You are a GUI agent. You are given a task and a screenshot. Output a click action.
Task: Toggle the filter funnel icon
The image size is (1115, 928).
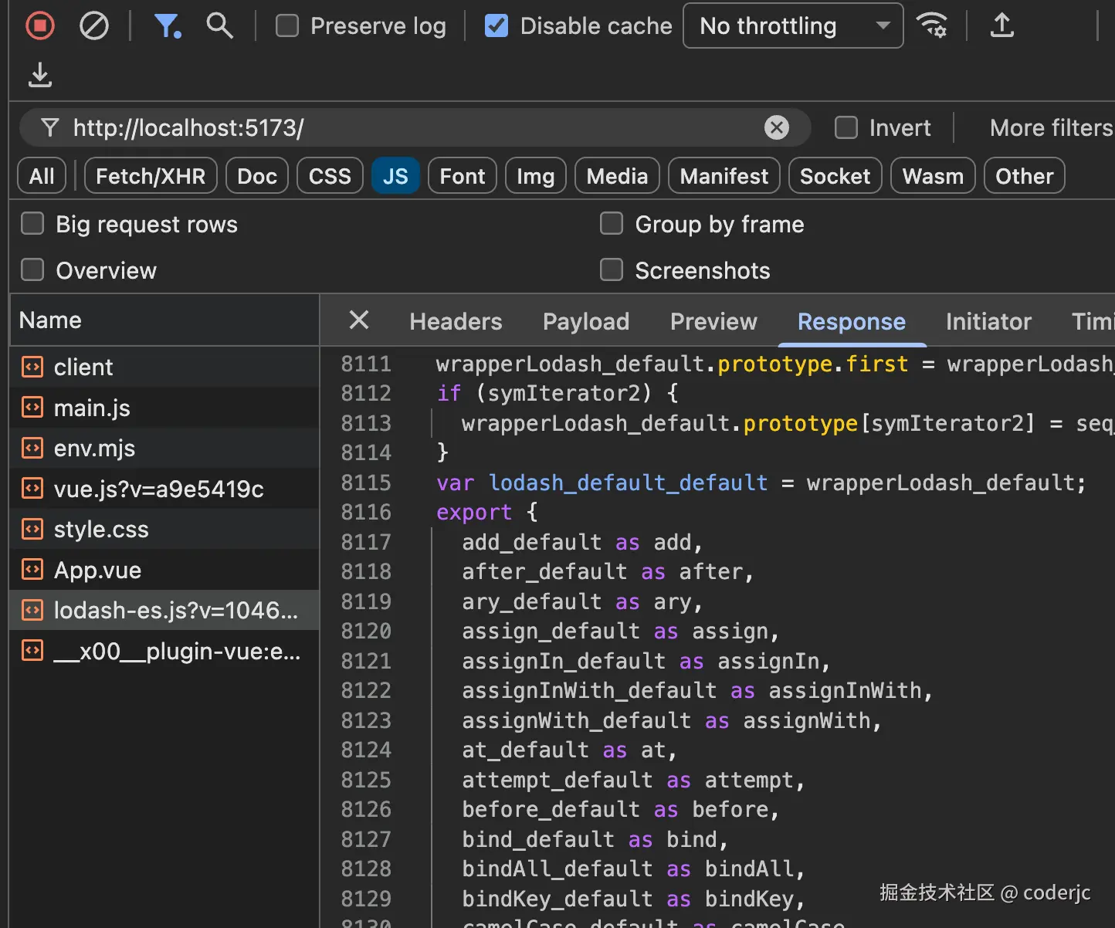click(167, 25)
